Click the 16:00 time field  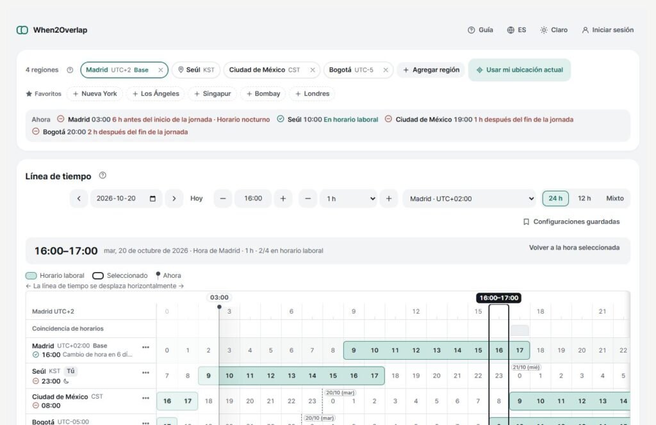tap(253, 198)
